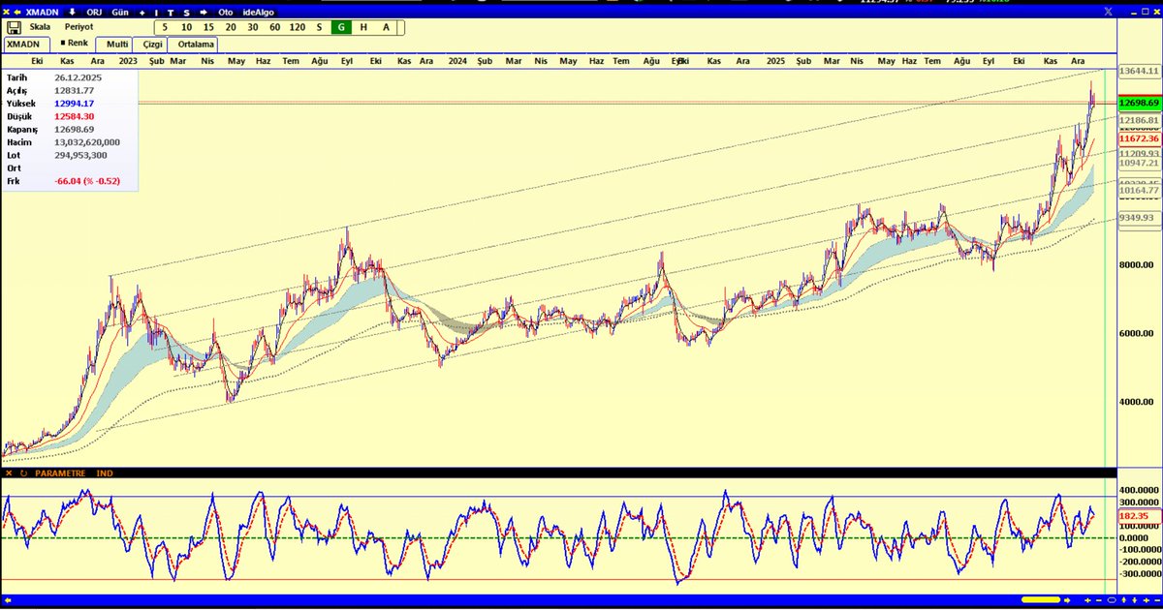Click the Hacim value 13,032,620,000
Screen dimensions: 1163x610
(x=87, y=141)
